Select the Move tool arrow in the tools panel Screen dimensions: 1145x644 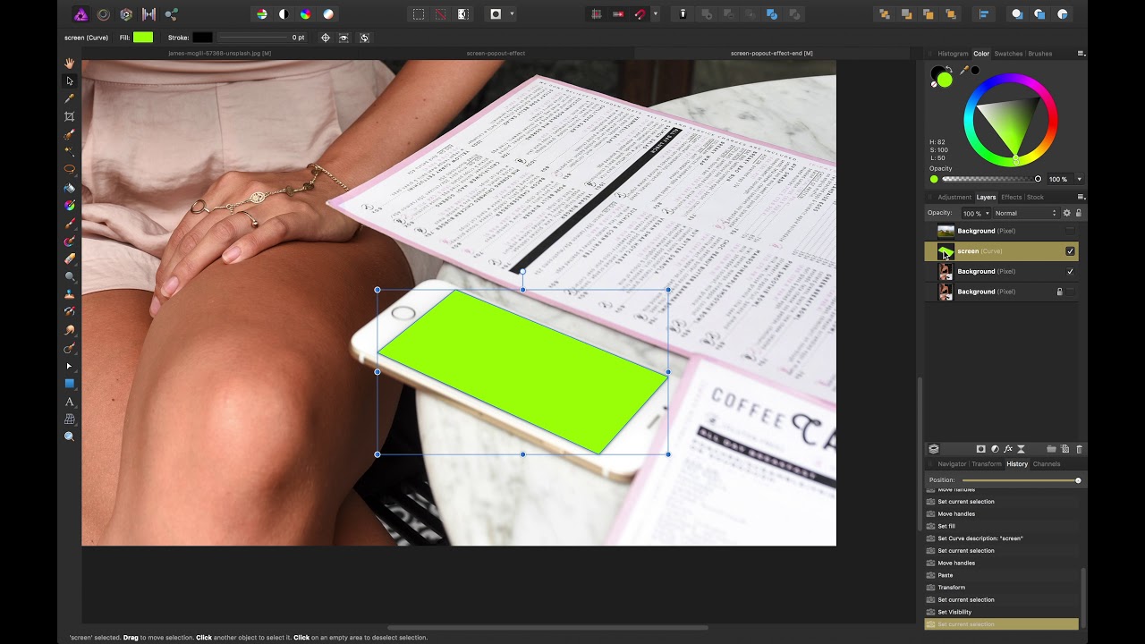pos(69,80)
